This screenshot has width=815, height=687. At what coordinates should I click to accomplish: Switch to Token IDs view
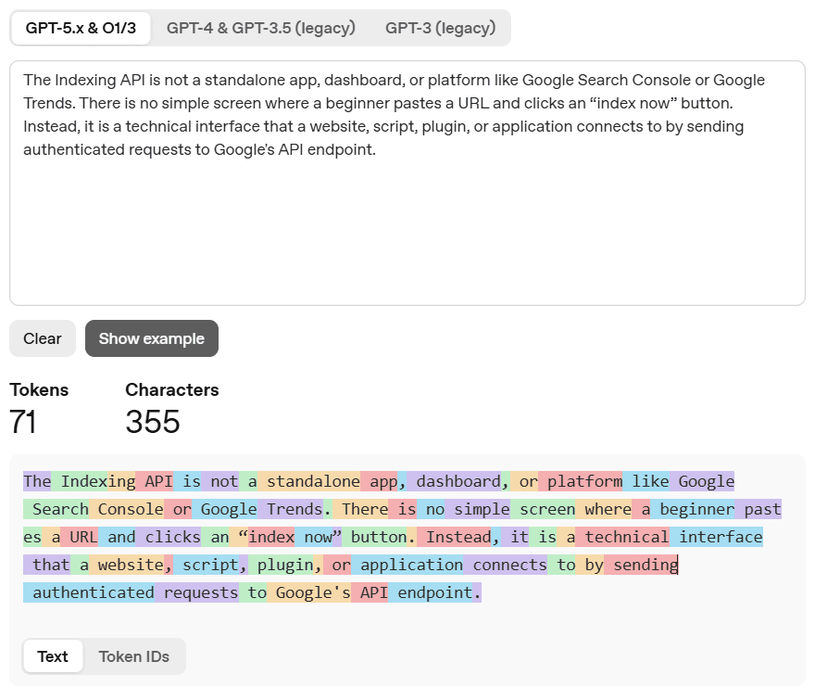(134, 656)
